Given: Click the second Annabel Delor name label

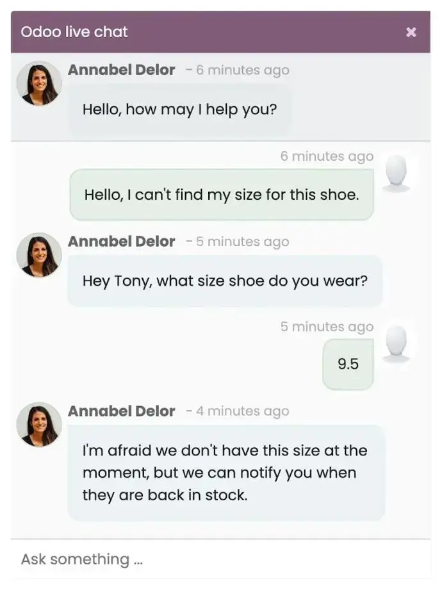Looking at the screenshot, I should [121, 242].
